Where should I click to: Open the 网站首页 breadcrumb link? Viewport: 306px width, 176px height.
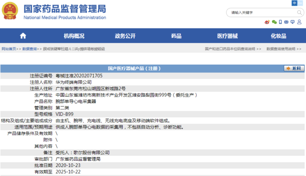pyautogui.click(x=8, y=49)
